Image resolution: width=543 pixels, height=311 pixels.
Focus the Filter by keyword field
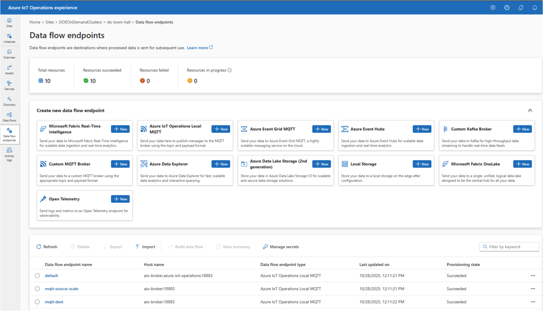coord(509,247)
